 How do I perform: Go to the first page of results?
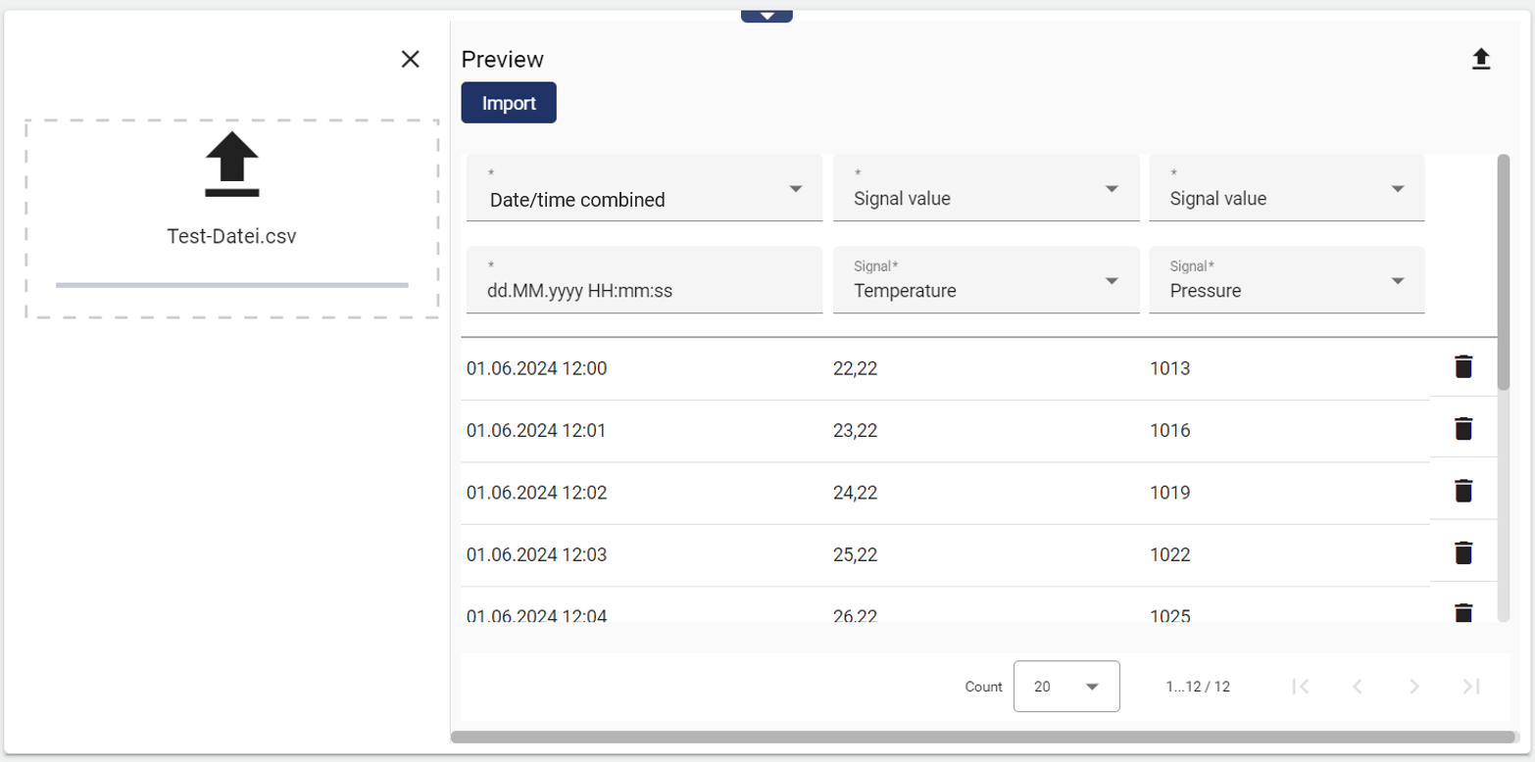1301,687
